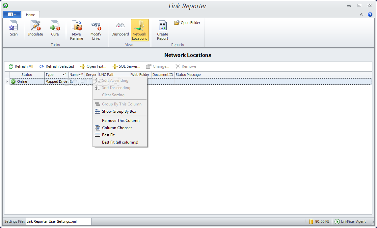The height and width of the screenshot is (228, 377).
Task: Select the Inoculate tool
Action: tap(35, 29)
